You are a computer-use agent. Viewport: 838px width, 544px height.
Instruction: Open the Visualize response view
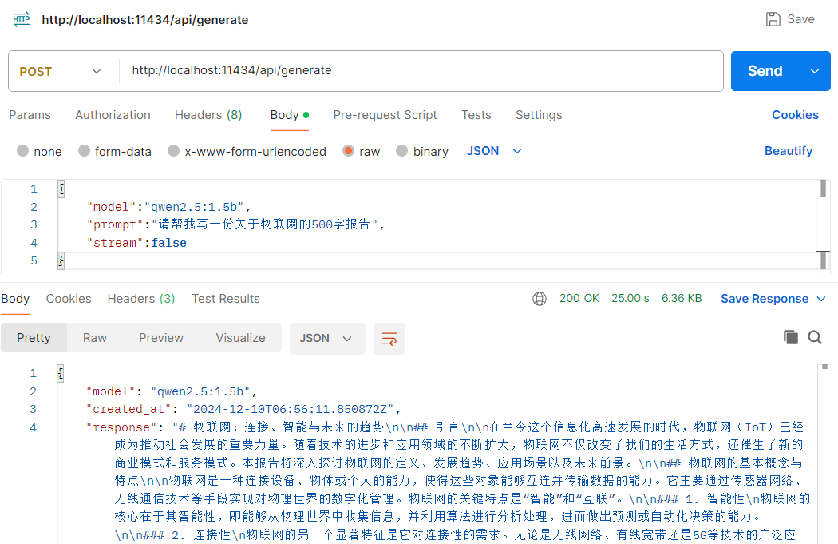point(240,338)
